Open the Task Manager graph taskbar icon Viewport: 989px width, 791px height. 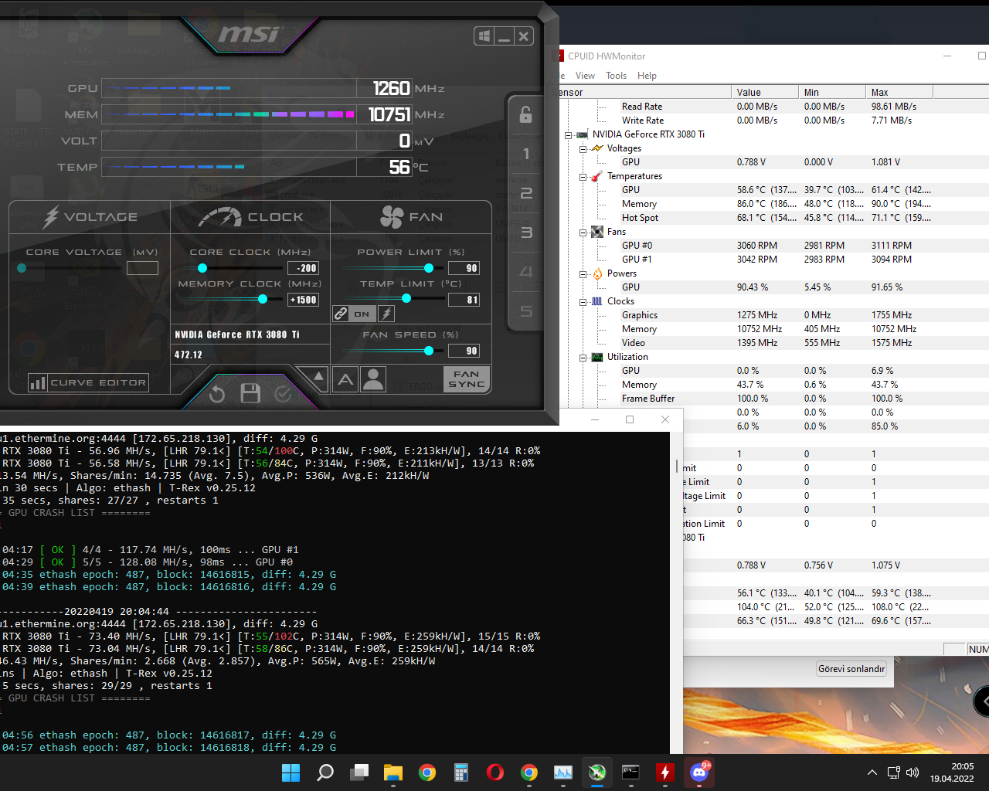click(x=563, y=772)
